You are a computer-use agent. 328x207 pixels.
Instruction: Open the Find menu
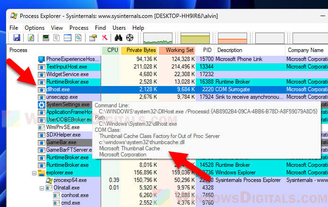pos(100,28)
